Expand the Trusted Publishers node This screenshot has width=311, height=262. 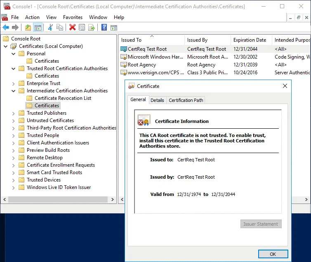pos(14,113)
